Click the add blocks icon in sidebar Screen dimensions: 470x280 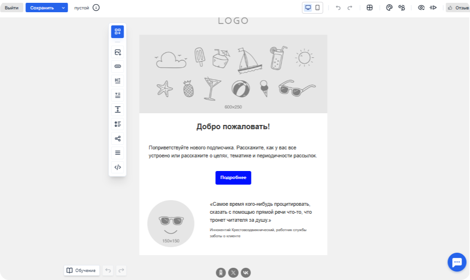click(x=117, y=32)
